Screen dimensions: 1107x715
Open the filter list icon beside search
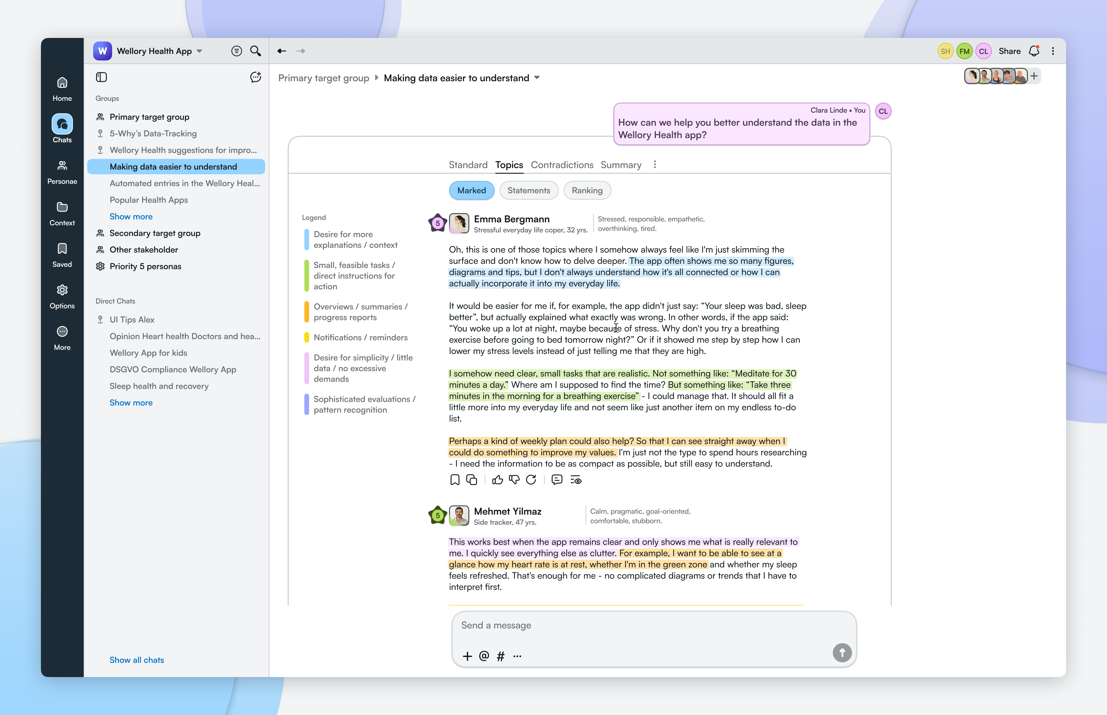pyautogui.click(x=236, y=51)
